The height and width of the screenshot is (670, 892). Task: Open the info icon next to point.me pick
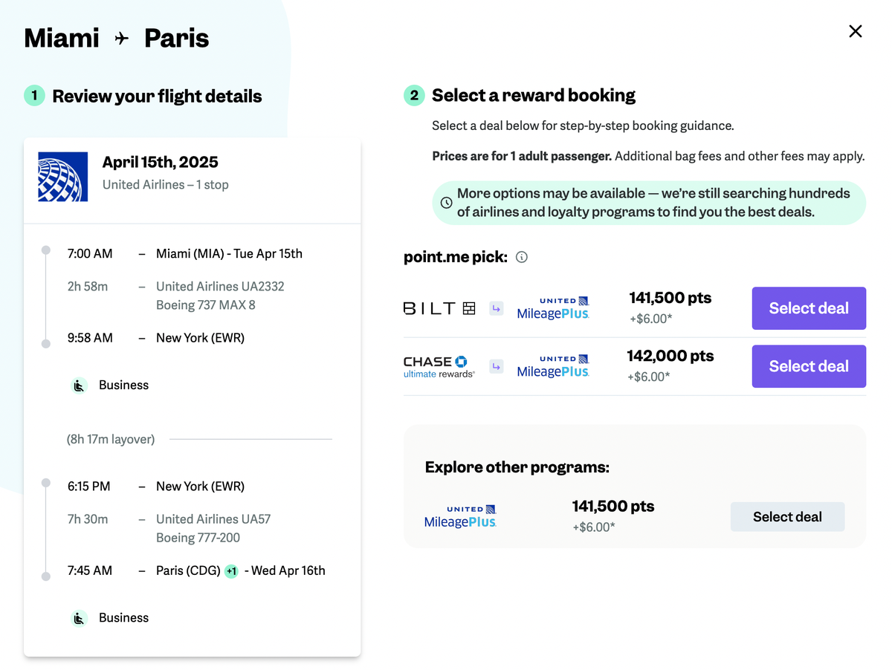(521, 257)
